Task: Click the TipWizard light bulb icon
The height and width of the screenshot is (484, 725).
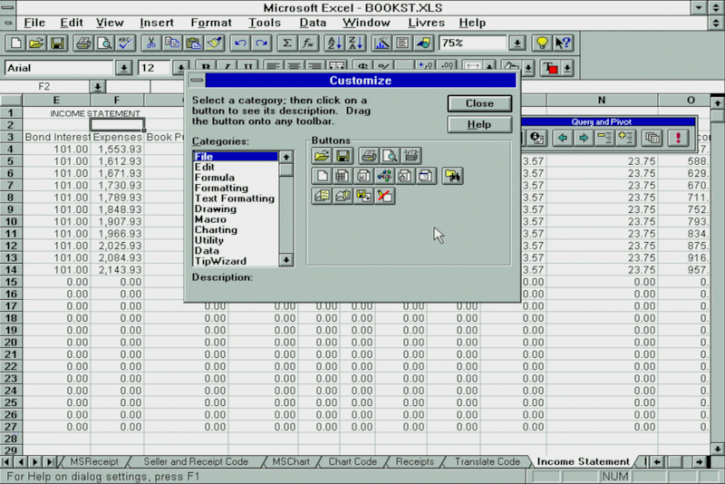Action: click(x=542, y=43)
